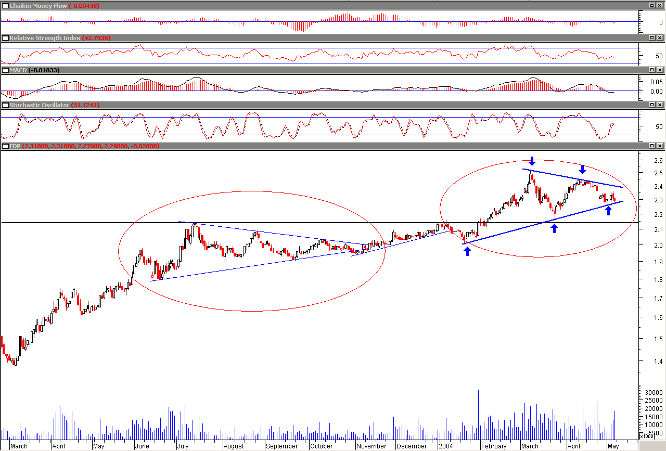Screen dimensions: 666x451
Task: Click the "August" date axis label
Action: pos(234,446)
